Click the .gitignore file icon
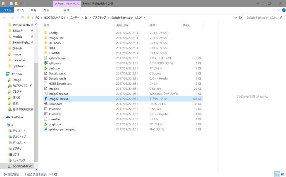Screen dimensions: 286x177 click(x=46, y=63)
